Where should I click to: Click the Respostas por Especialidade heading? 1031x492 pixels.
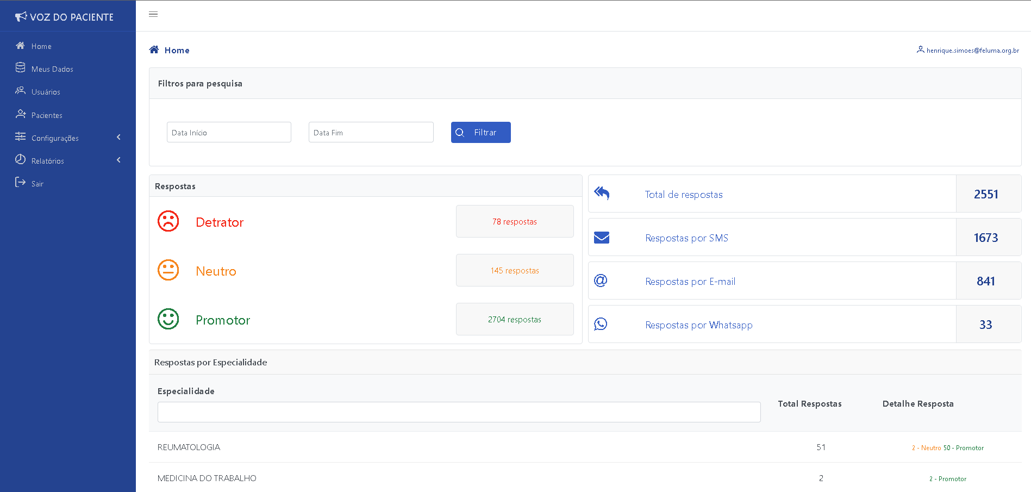[210, 362]
